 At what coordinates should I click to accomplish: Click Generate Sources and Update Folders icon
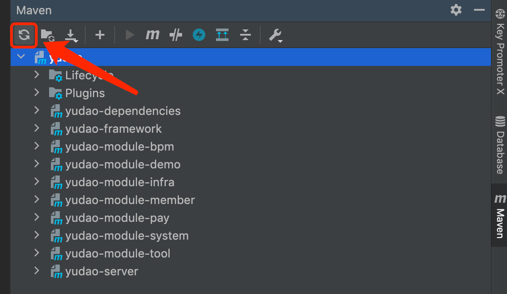click(x=47, y=35)
